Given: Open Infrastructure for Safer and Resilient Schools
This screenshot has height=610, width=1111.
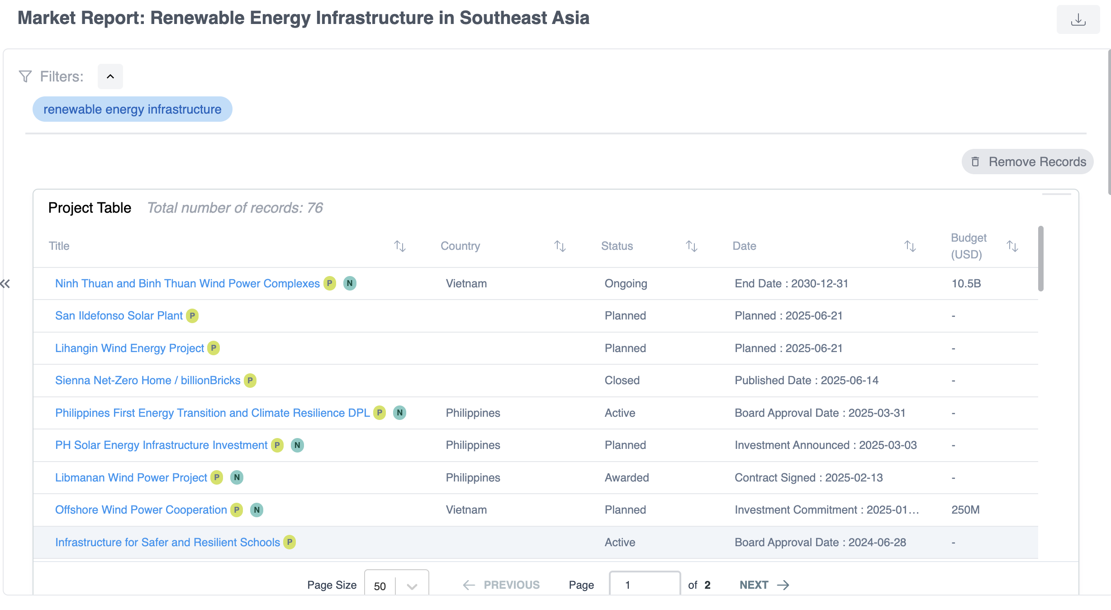Looking at the screenshot, I should point(167,542).
